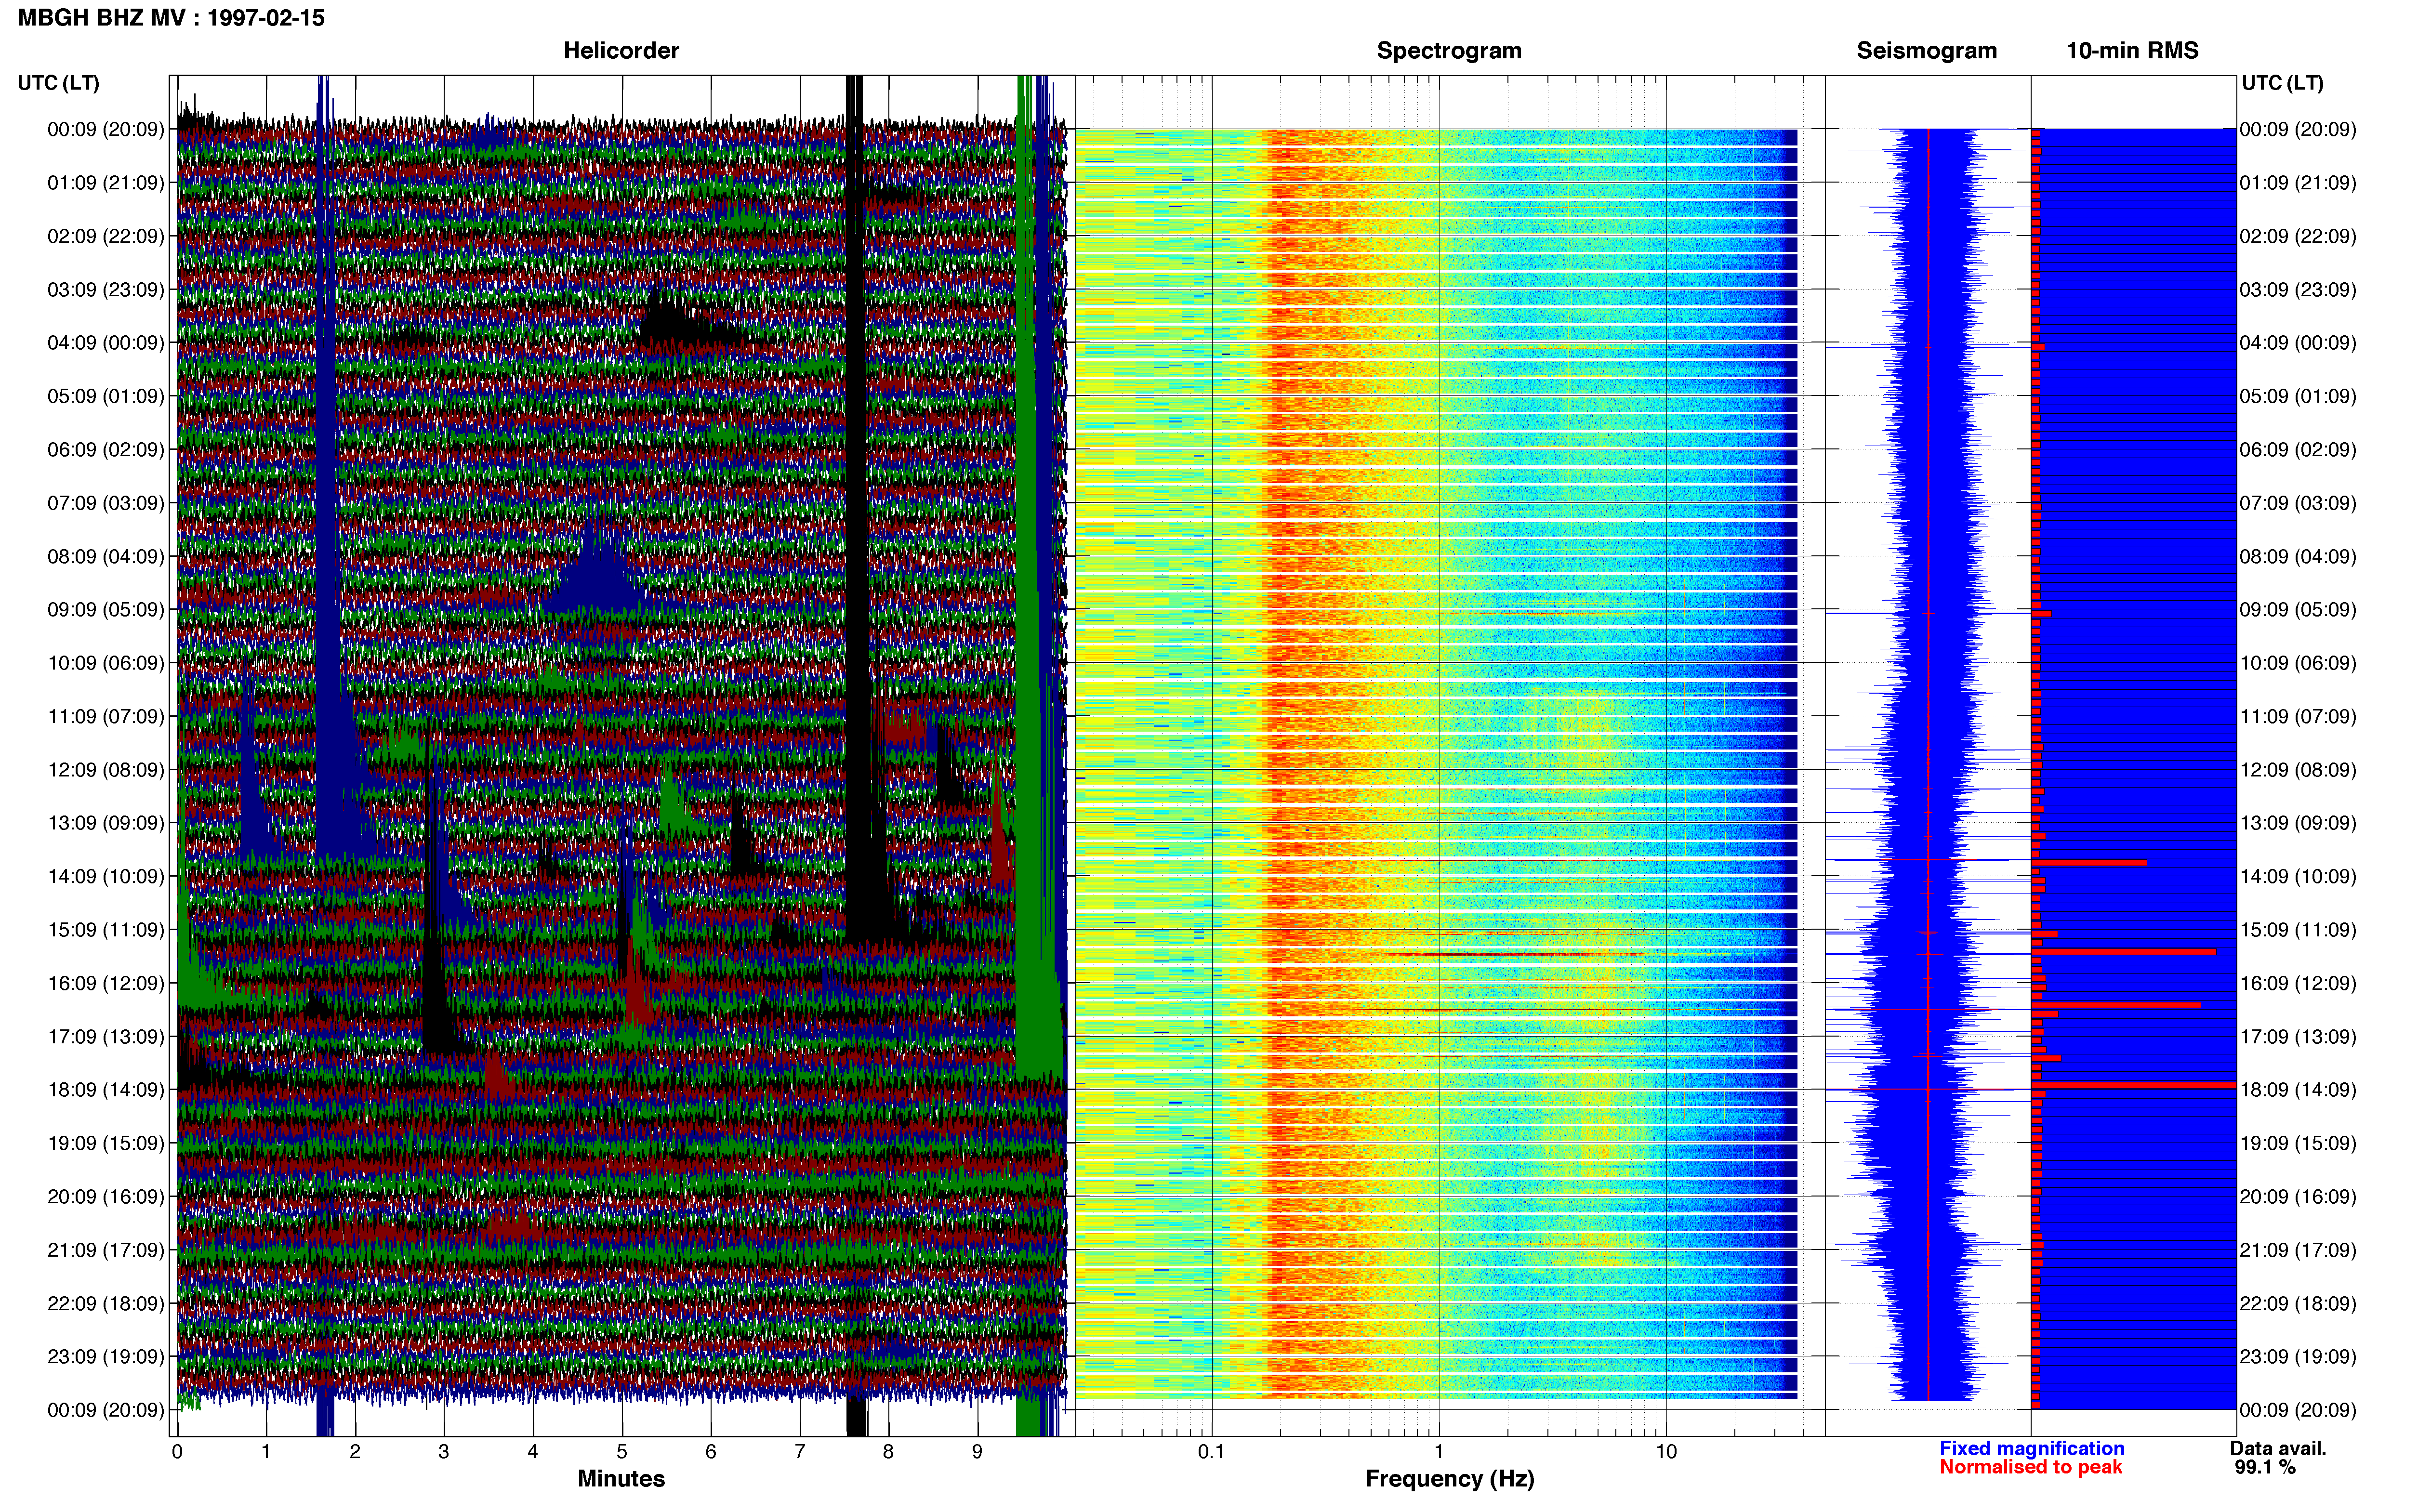Click the right time label 12:09 (08:09)
Image resolution: width=2418 pixels, height=1512 pixels.
click(2298, 770)
